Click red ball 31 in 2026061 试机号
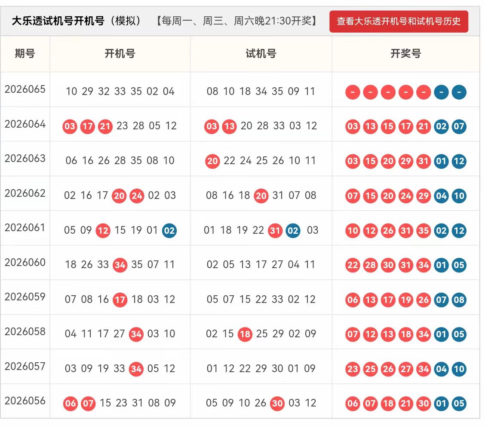The height and width of the screenshot is (428, 485). pyautogui.click(x=275, y=230)
